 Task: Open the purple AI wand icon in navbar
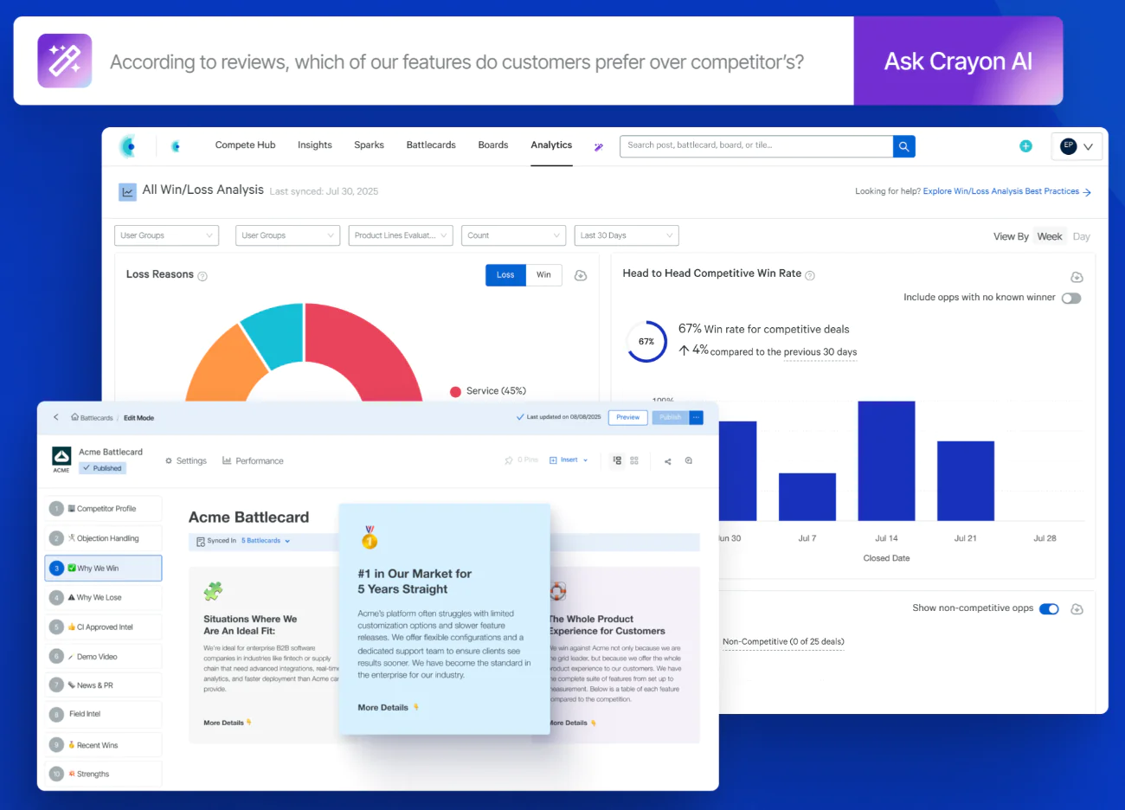coord(598,147)
